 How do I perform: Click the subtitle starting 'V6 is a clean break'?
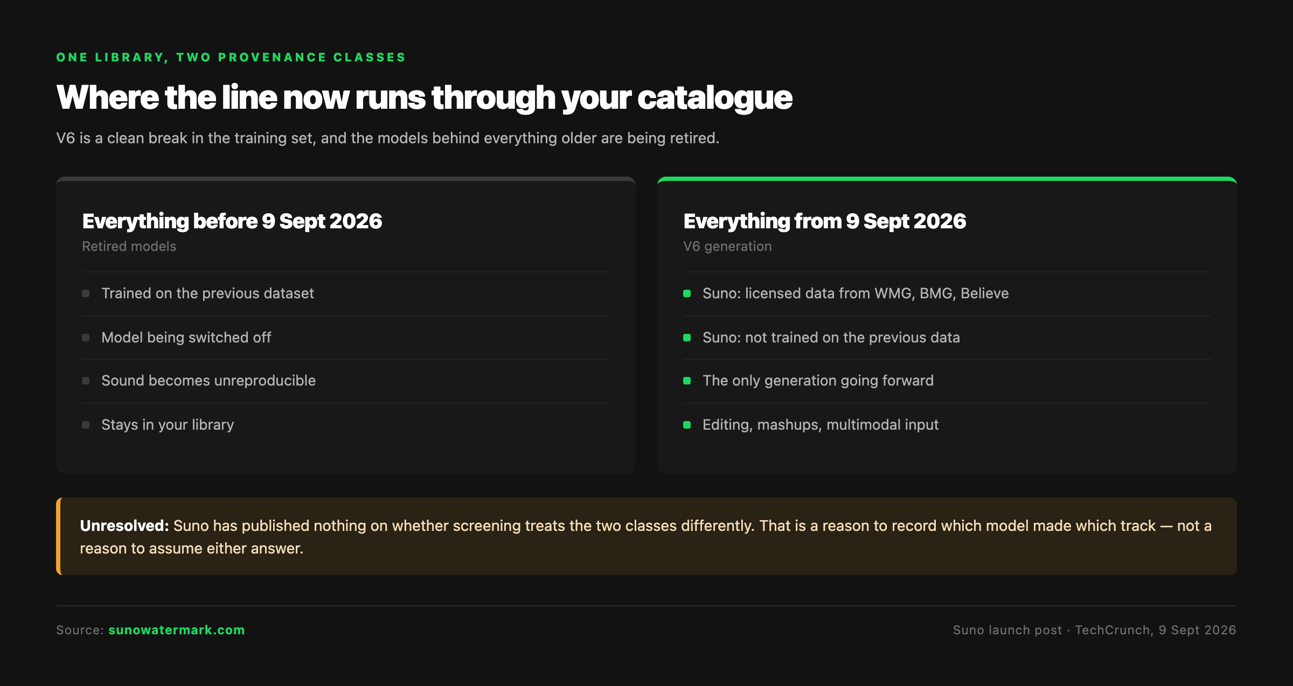point(388,138)
